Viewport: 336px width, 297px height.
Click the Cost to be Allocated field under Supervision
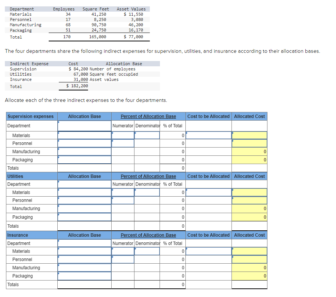tap(208, 135)
